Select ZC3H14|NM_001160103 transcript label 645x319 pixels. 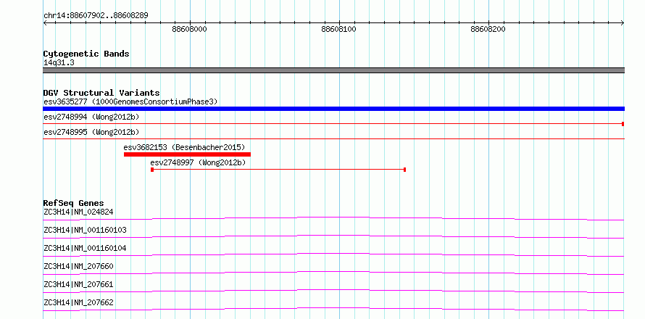pos(85,230)
